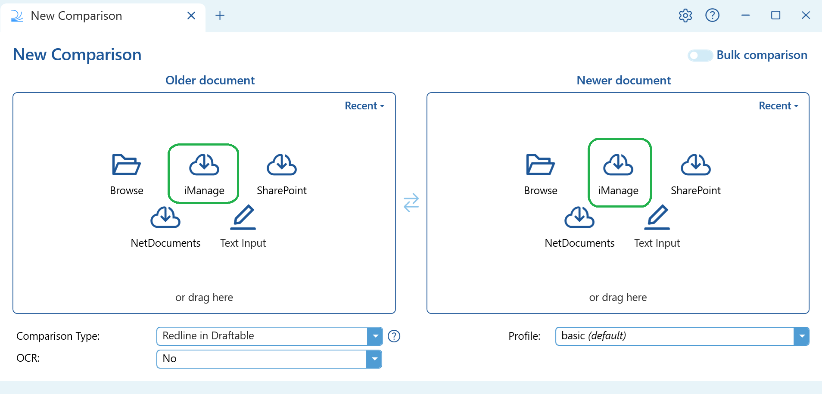Image resolution: width=822 pixels, height=394 pixels.
Task: Open iManage in Older document panel
Action: (x=204, y=174)
